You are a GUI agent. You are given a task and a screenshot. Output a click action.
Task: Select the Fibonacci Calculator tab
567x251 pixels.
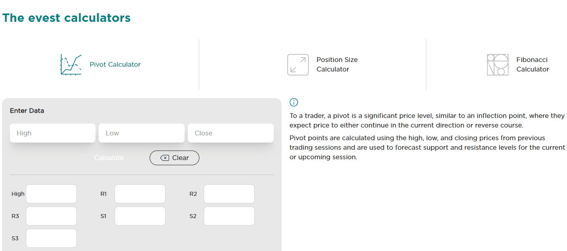(x=532, y=65)
